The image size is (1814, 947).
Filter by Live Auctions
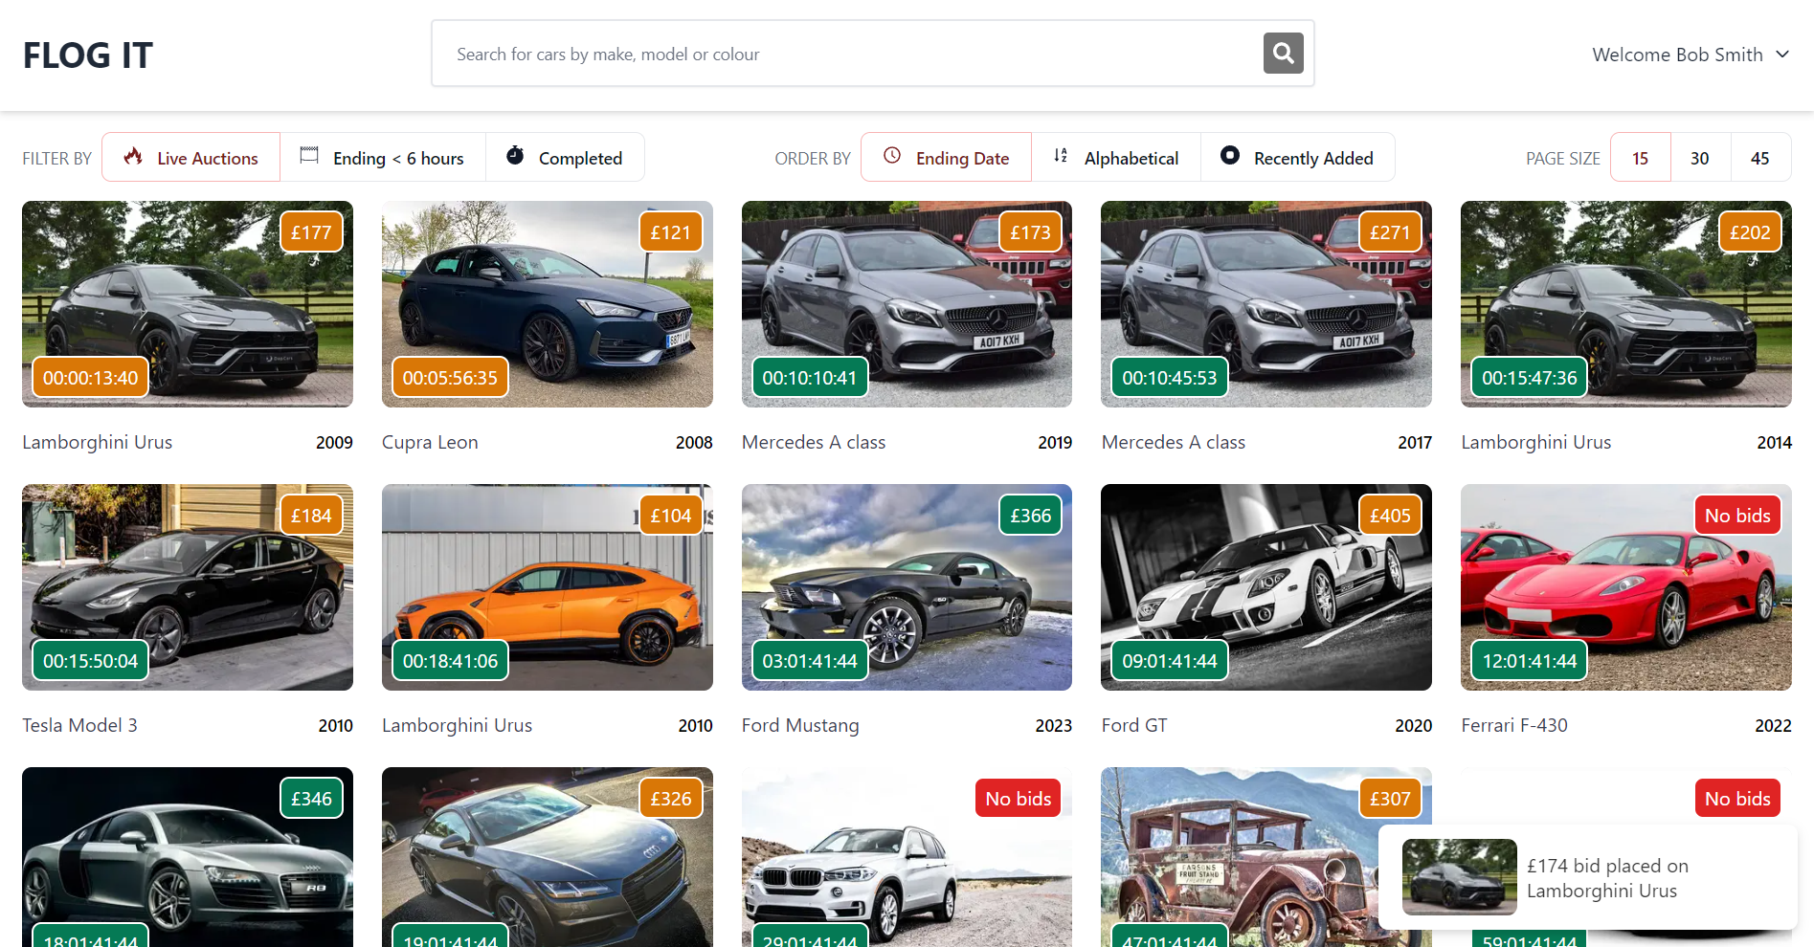pyautogui.click(x=190, y=157)
